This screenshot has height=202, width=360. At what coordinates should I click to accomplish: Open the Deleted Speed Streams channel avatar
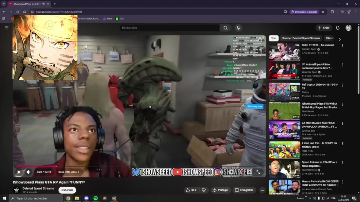tap(17, 190)
